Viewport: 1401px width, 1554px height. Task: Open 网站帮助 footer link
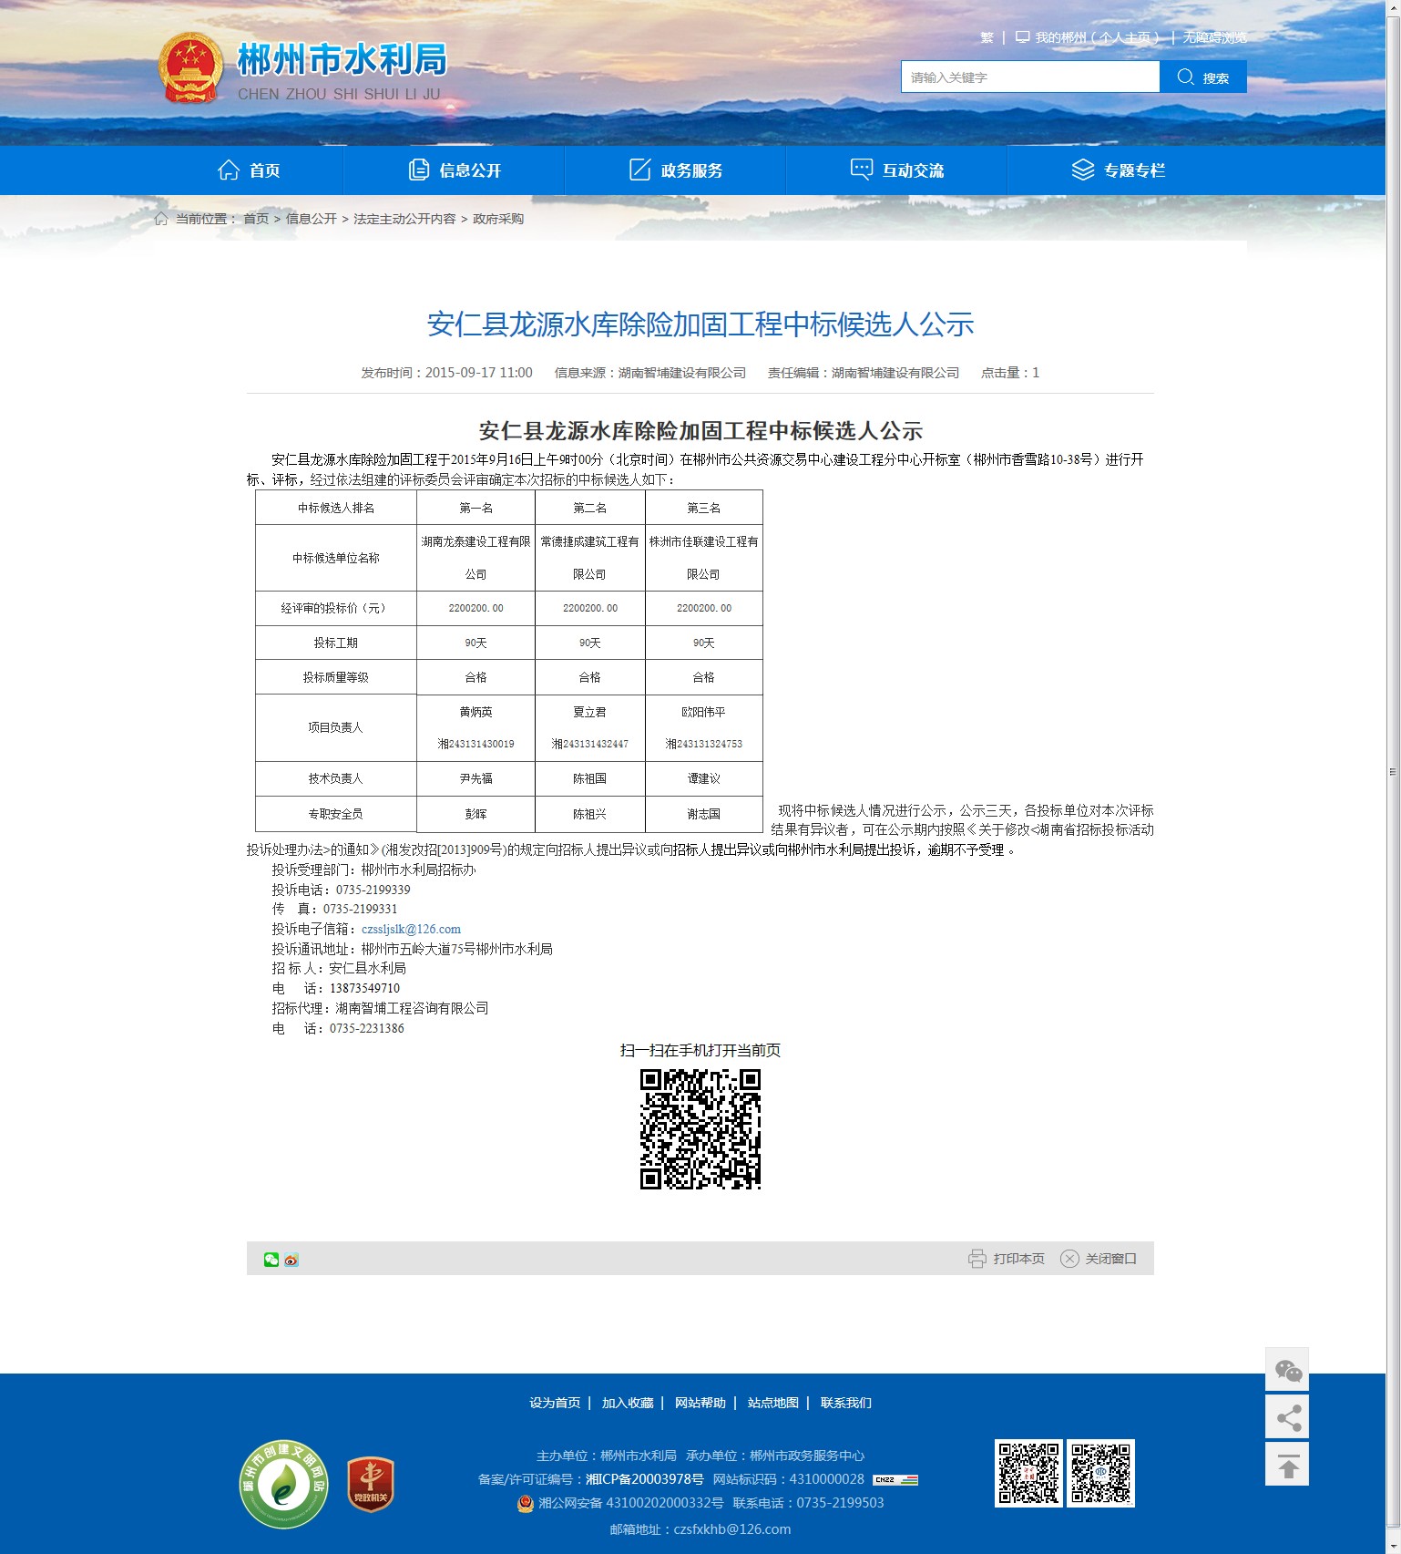pos(700,1403)
